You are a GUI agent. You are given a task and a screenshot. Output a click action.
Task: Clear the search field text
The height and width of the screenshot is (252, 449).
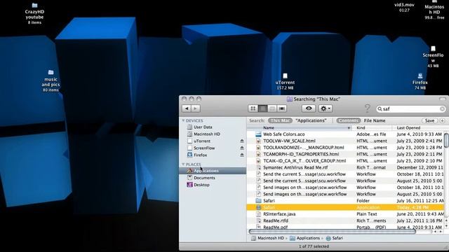coord(442,109)
